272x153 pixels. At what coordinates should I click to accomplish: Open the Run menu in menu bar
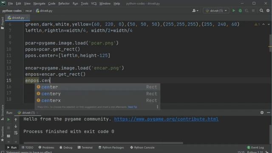[x=75, y=3]
